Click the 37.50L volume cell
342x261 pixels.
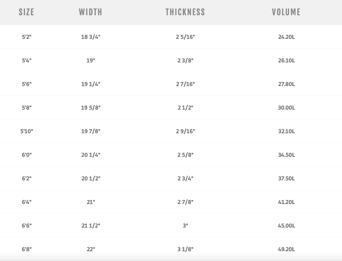click(286, 178)
